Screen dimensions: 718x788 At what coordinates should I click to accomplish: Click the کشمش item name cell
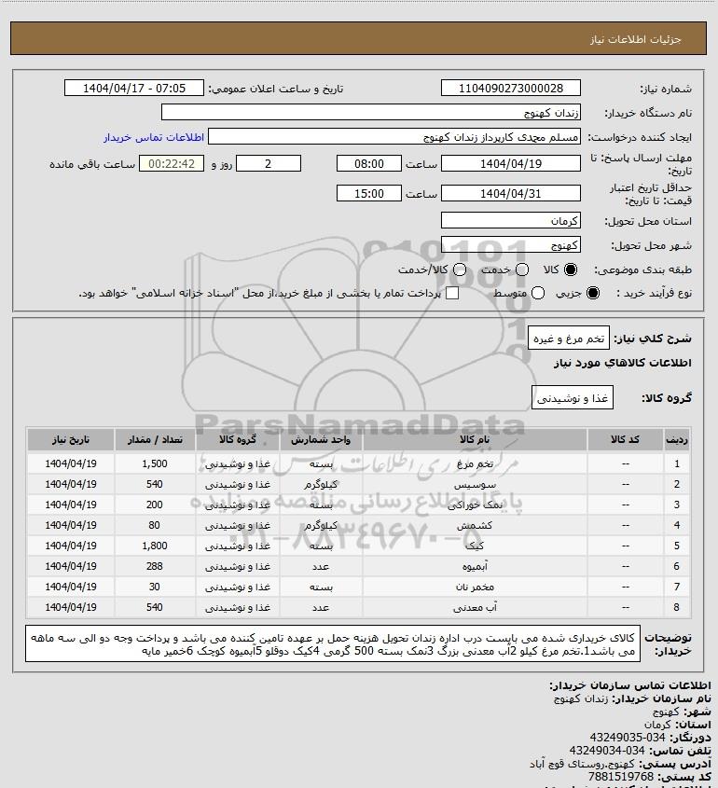[475, 525]
